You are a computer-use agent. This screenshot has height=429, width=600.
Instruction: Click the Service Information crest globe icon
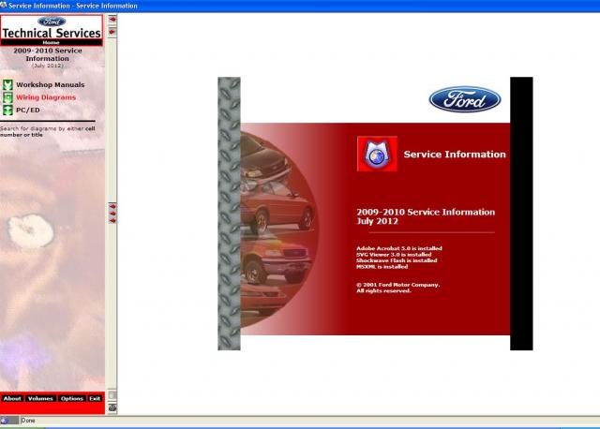point(377,154)
